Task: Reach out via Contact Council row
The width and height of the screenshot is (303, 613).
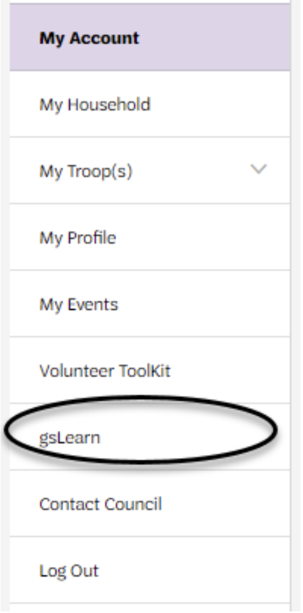Action: (x=150, y=504)
